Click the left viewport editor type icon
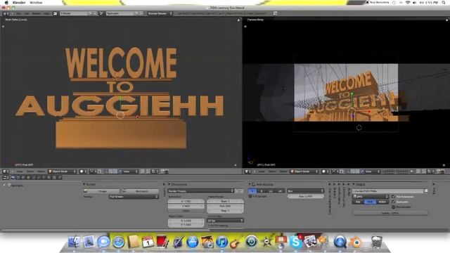 click(5, 171)
